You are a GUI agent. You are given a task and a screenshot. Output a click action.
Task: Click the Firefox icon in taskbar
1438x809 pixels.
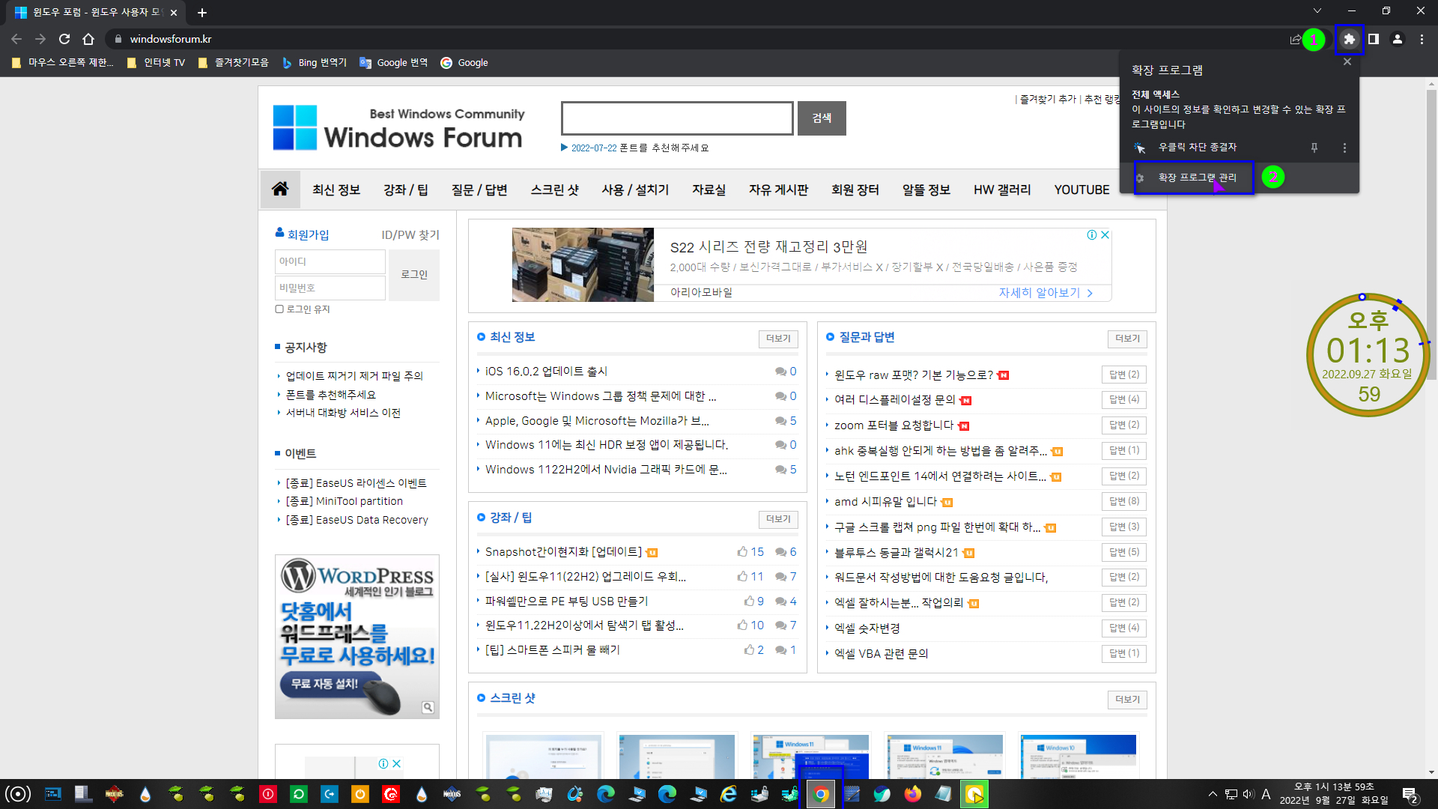point(912,794)
